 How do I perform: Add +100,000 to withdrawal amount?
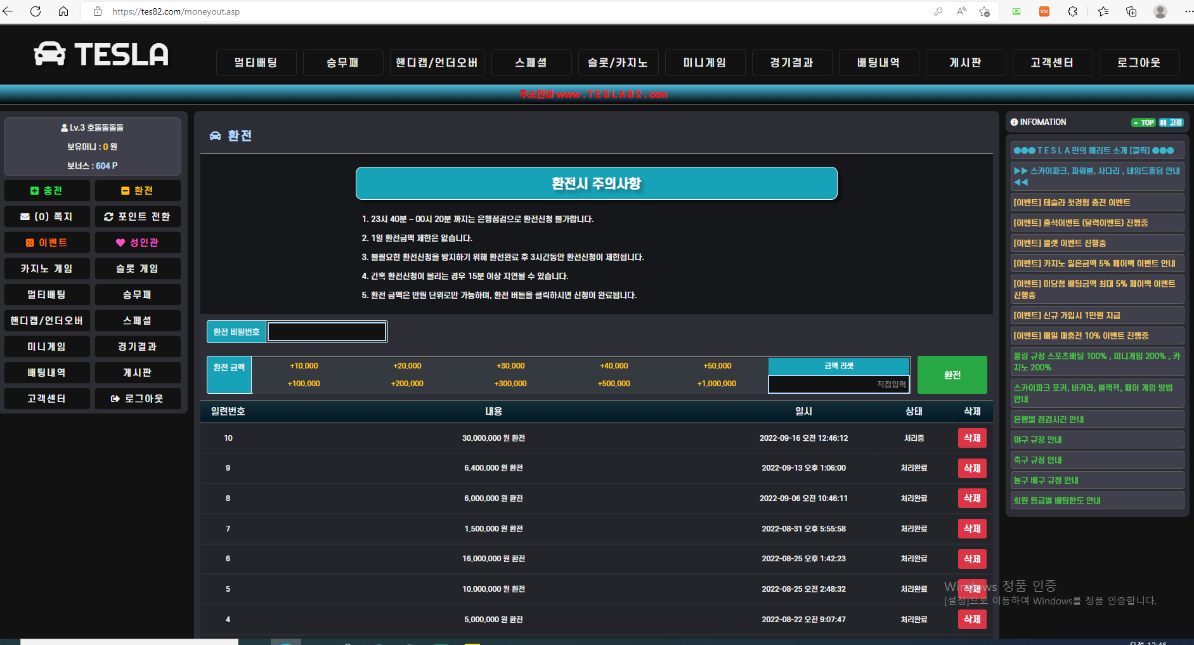304,384
